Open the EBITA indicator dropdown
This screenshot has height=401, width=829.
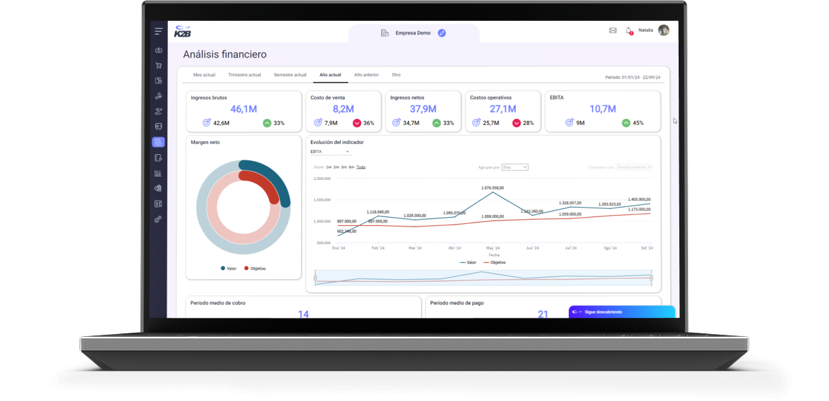tap(330, 151)
